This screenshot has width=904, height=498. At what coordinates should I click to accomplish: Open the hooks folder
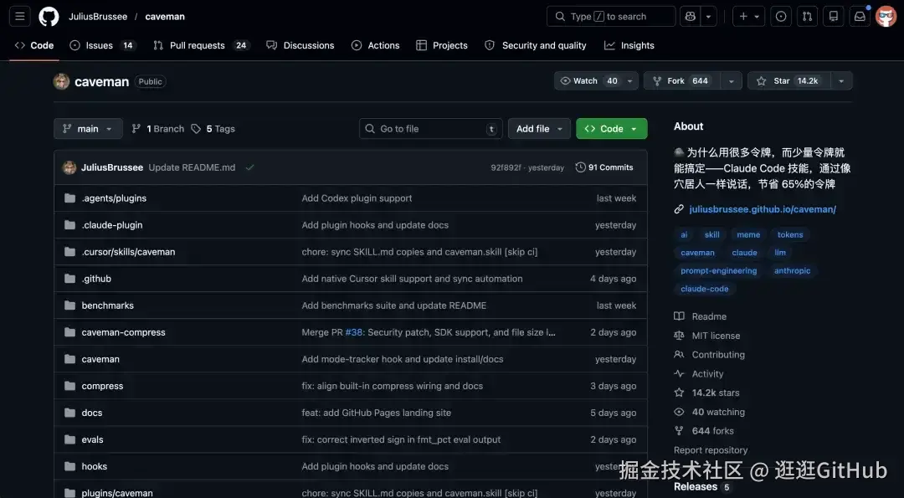[95, 466]
